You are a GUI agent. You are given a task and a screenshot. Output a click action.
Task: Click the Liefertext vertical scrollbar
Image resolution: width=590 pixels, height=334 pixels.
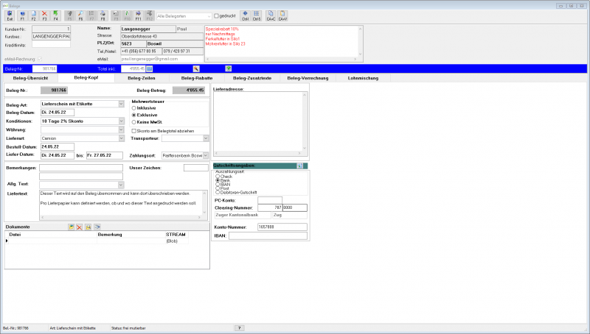click(205, 202)
